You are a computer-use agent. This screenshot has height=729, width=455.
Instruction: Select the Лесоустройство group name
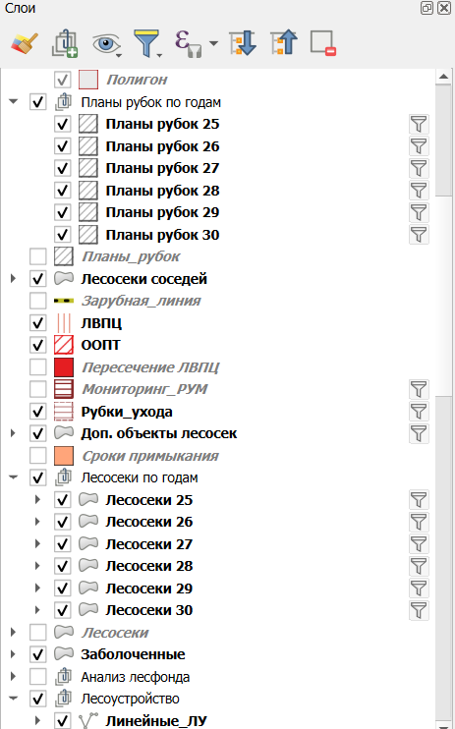[x=131, y=699]
